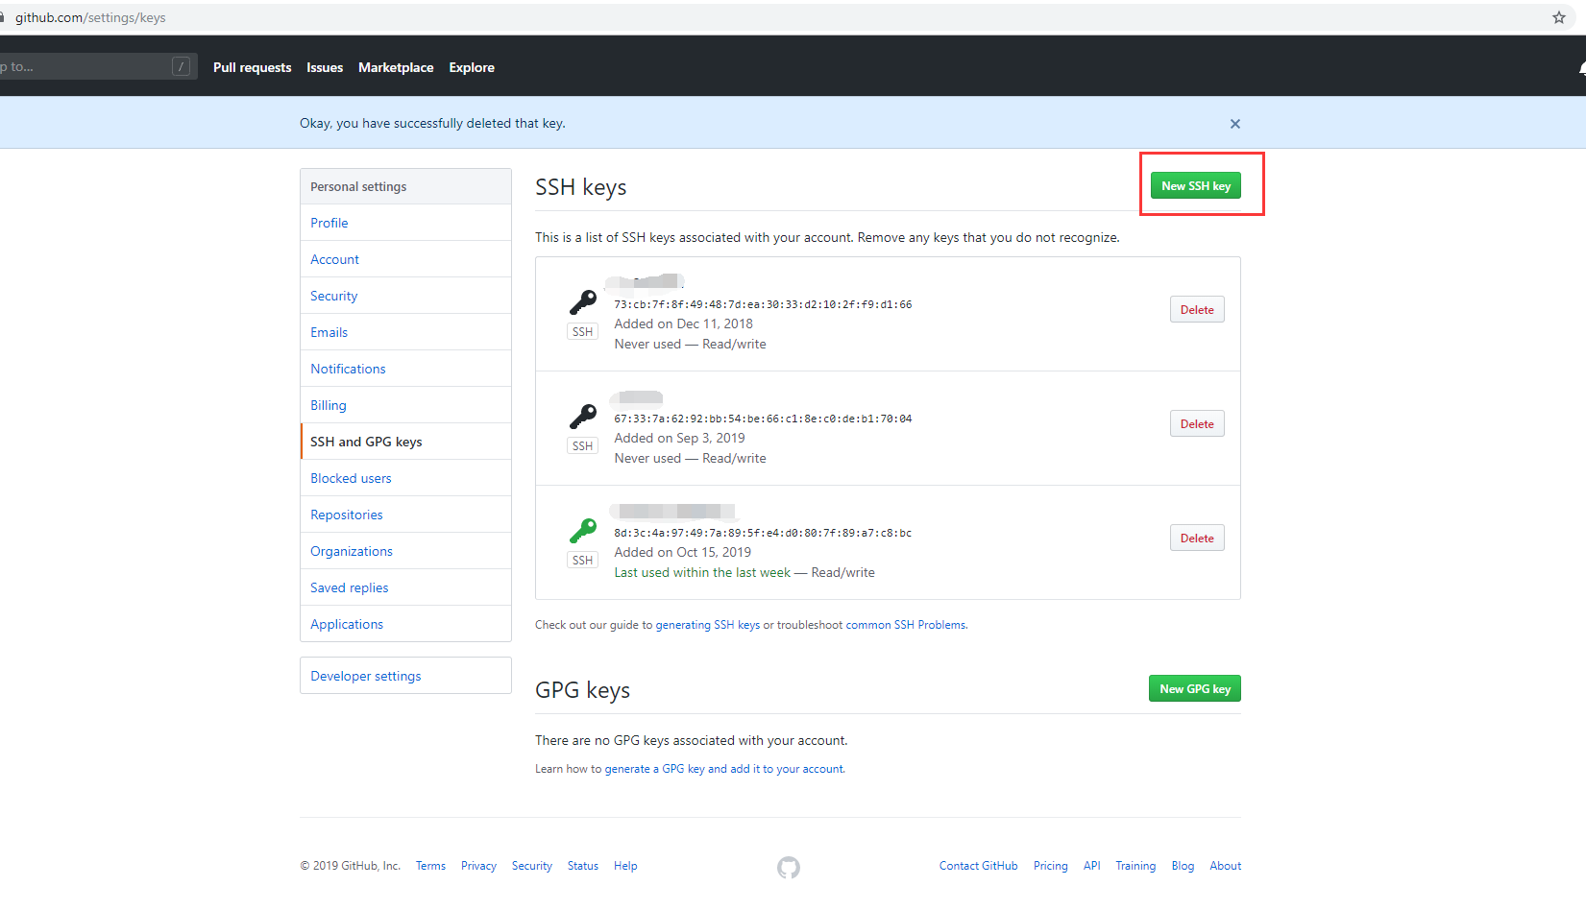Open Applications in the settings sidebar
Image resolution: width=1586 pixels, height=910 pixels.
tap(405, 624)
